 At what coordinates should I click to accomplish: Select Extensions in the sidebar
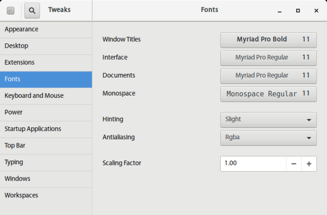point(46,63)
